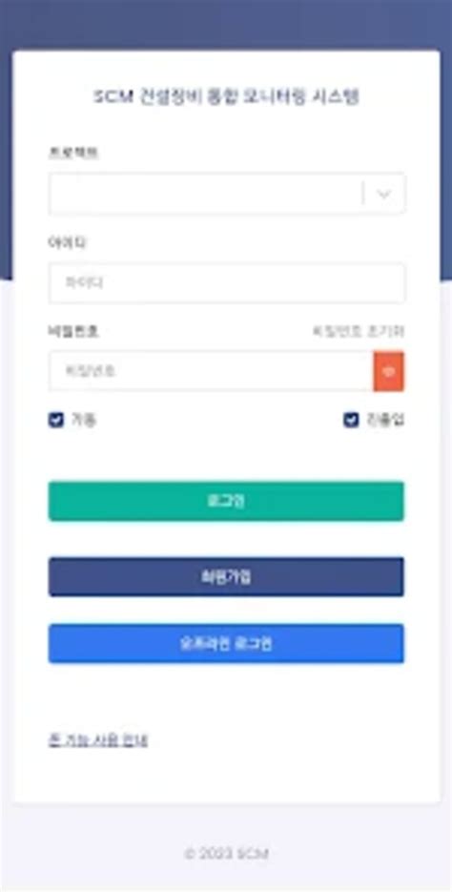Click the © 2023 SCM footer text
This screenshot has width=452, height=892.
click(226, 854)
